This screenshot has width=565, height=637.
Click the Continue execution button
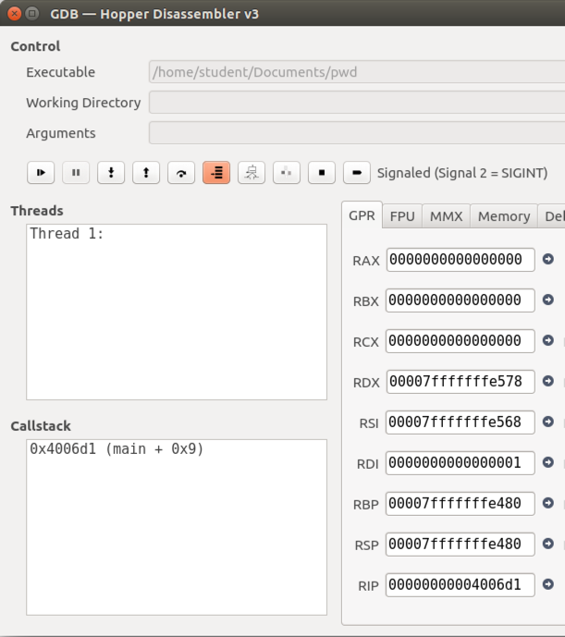pos(41,173)
